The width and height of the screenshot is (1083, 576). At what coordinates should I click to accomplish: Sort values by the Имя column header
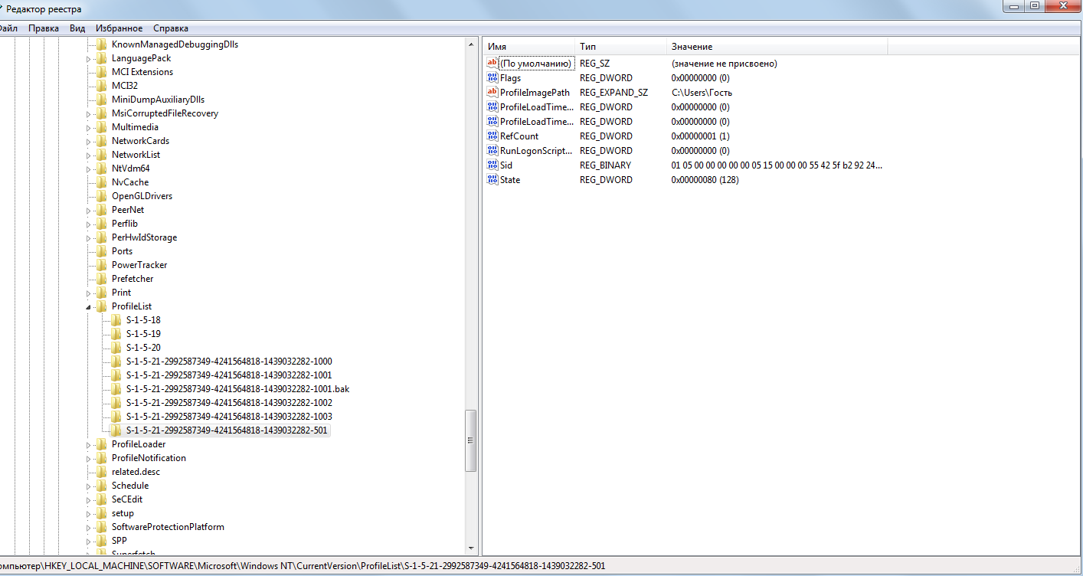528,47
